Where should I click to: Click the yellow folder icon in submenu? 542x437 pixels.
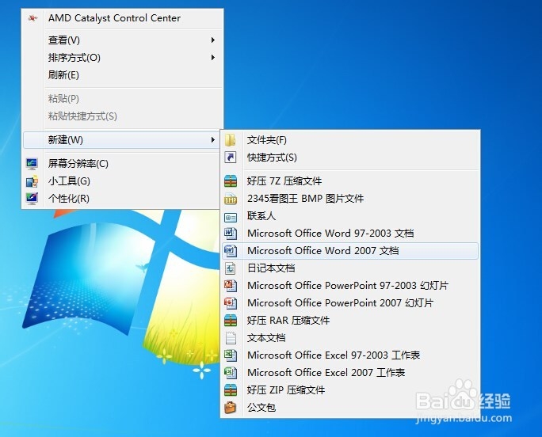coord(231,140)
